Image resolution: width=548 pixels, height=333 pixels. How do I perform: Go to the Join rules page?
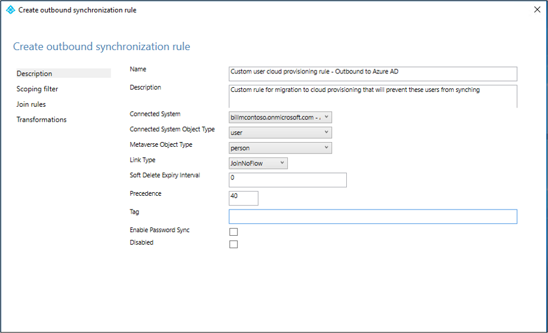(31, 104)
